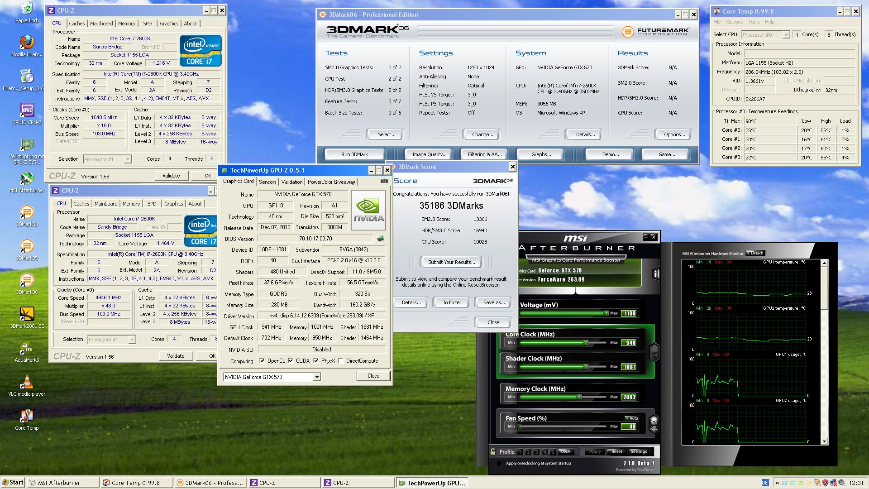
Task: Open the Tools menu in Core Temp
Action: point(754,22)
